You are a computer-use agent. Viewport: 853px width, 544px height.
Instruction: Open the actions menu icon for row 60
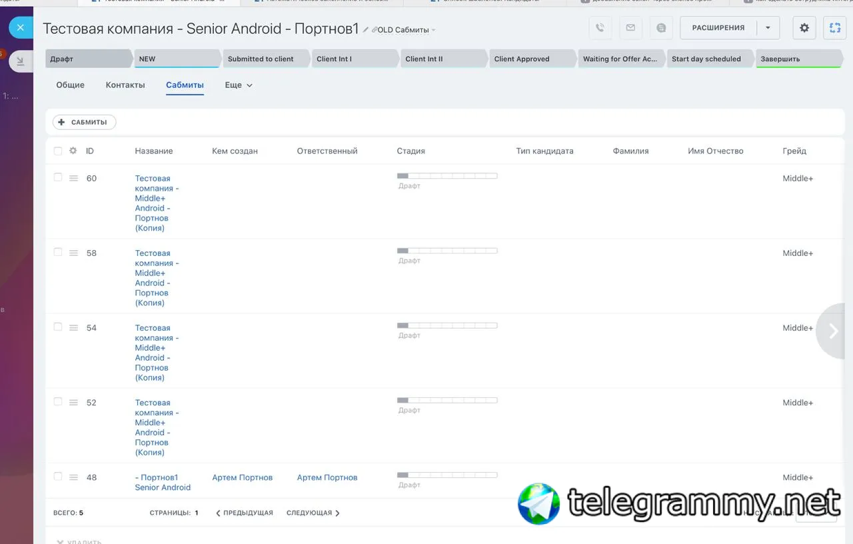point(73,179)
